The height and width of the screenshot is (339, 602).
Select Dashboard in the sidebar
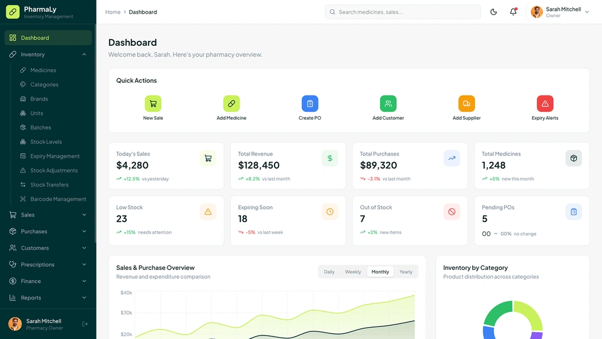[x=48, y=38]
